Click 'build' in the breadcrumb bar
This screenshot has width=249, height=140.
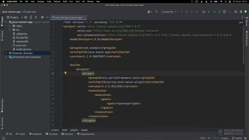[65, 130]
